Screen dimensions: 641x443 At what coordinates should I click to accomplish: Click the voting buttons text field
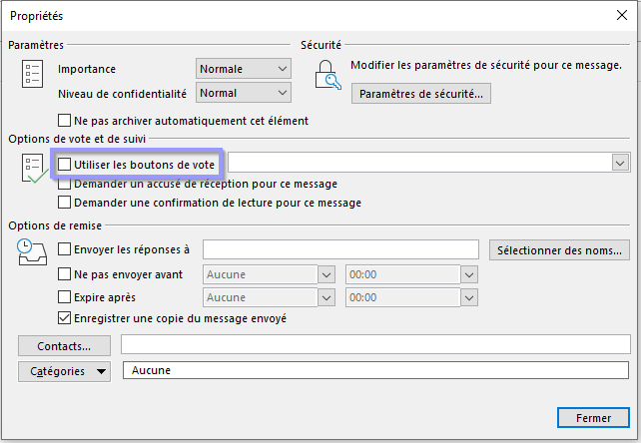tap(419, 163)
